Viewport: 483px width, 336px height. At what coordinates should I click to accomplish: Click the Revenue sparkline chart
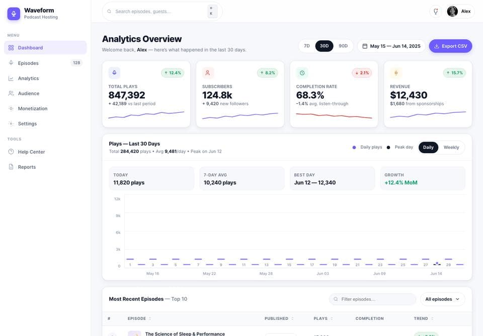coord(428,115)
